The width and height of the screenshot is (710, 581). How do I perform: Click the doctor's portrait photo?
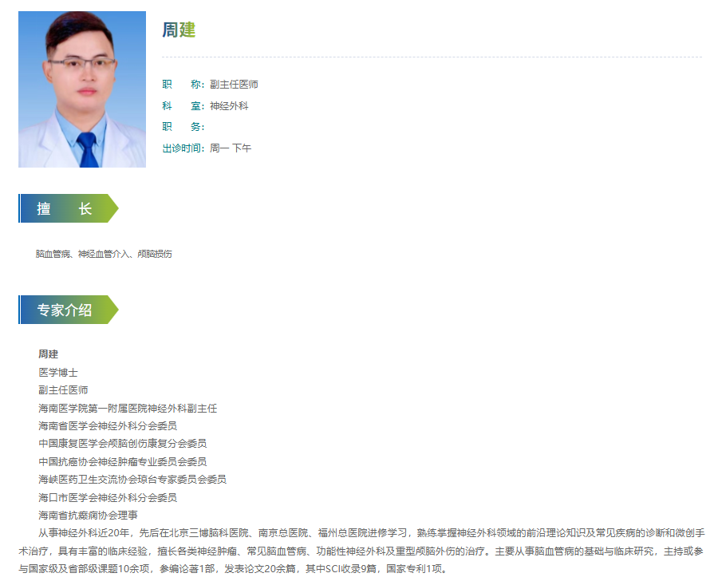coord(82,89)
